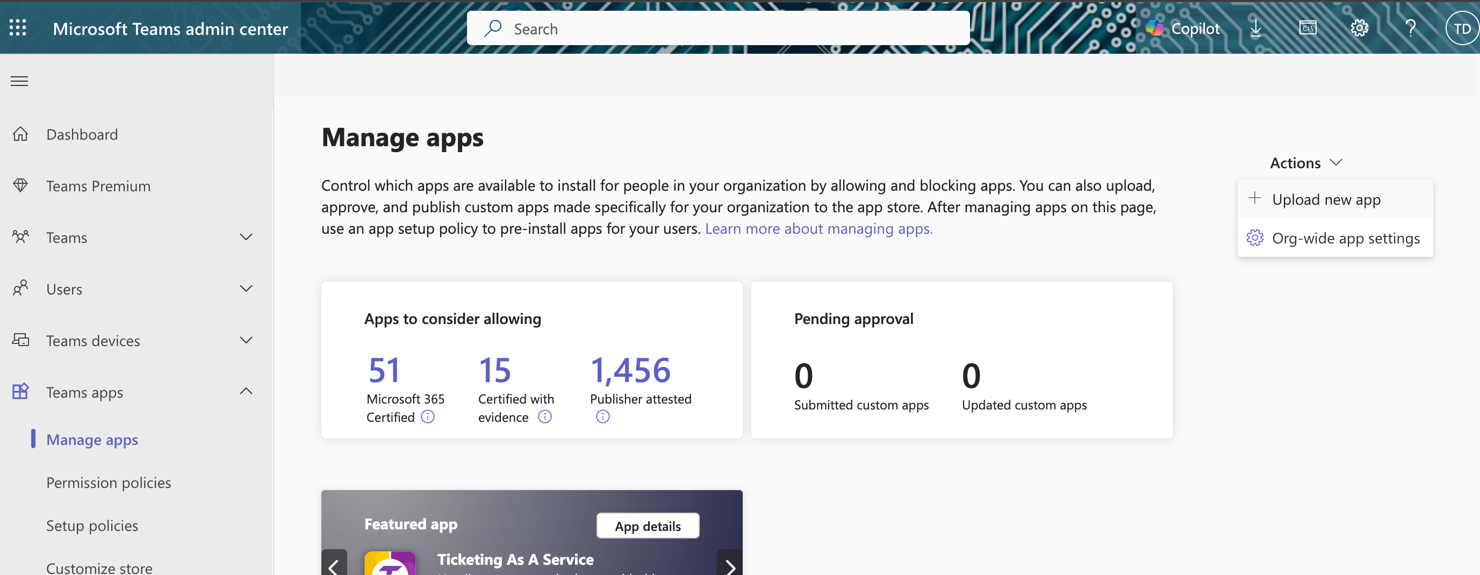Click the search magnifier icon

pos(492,28)
